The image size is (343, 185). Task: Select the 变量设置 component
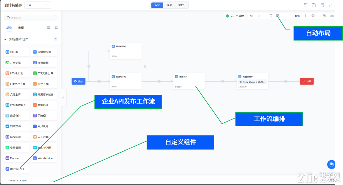point(17,147)
